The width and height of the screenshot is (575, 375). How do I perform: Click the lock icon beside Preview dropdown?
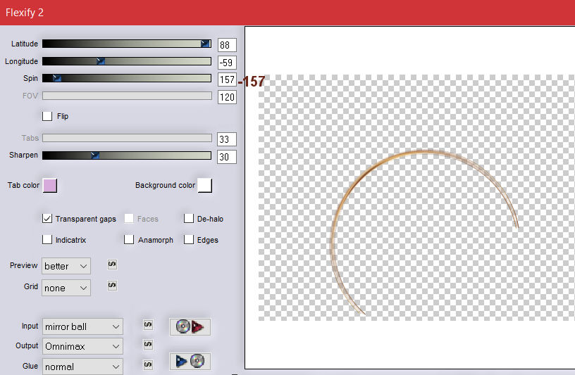click(112, 265)
